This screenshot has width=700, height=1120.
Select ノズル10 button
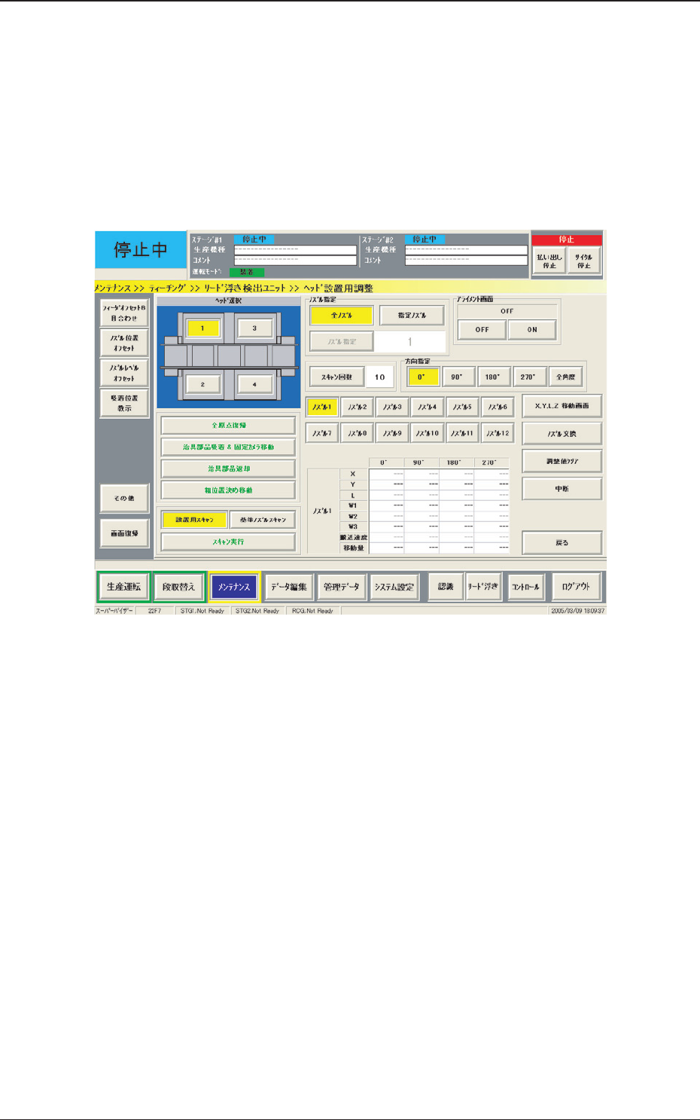tap(427, 433)
